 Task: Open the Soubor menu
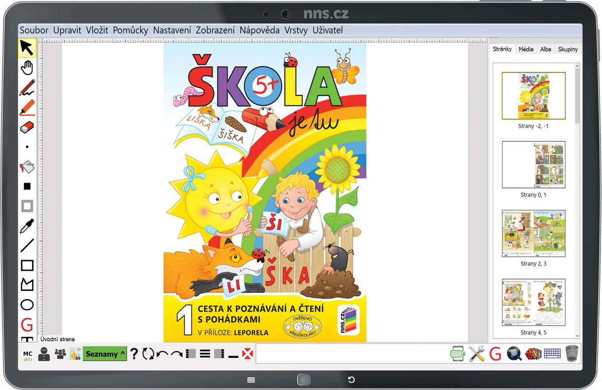click(34, 30)
